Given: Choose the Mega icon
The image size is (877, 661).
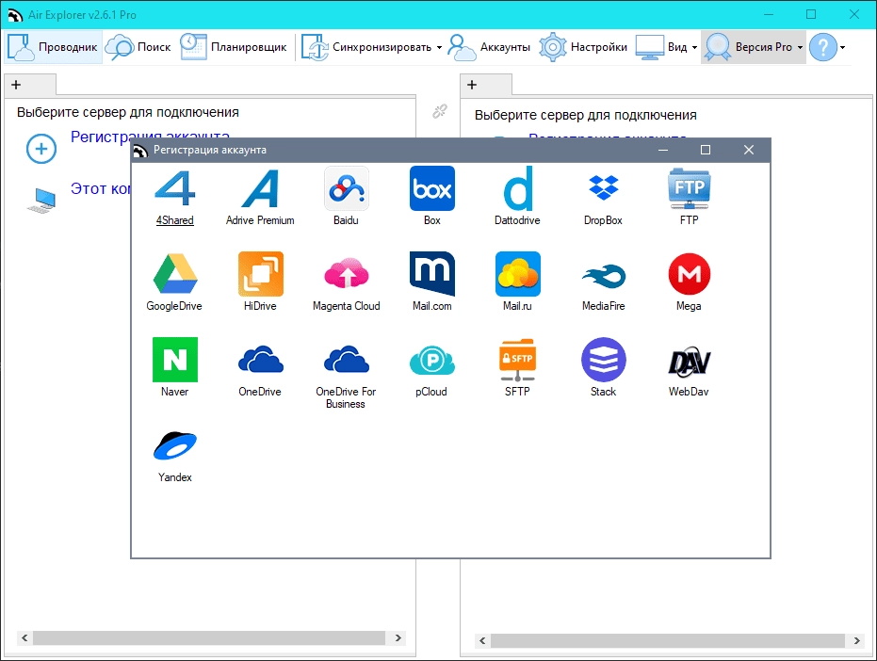Looking at the screenshot, I should 690,275.
